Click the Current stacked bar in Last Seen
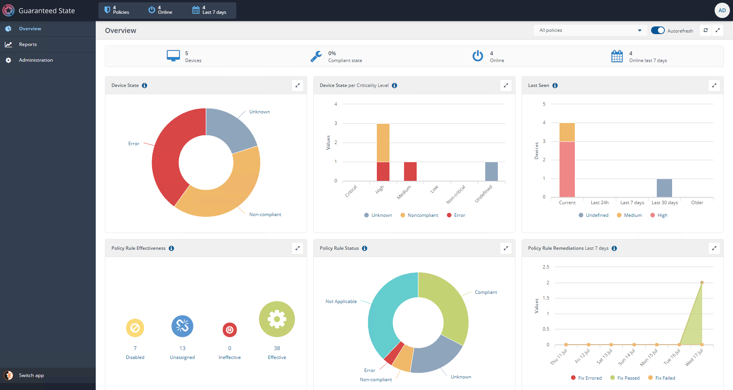This screenshot has height=390, width=733. tap(567, 160)
